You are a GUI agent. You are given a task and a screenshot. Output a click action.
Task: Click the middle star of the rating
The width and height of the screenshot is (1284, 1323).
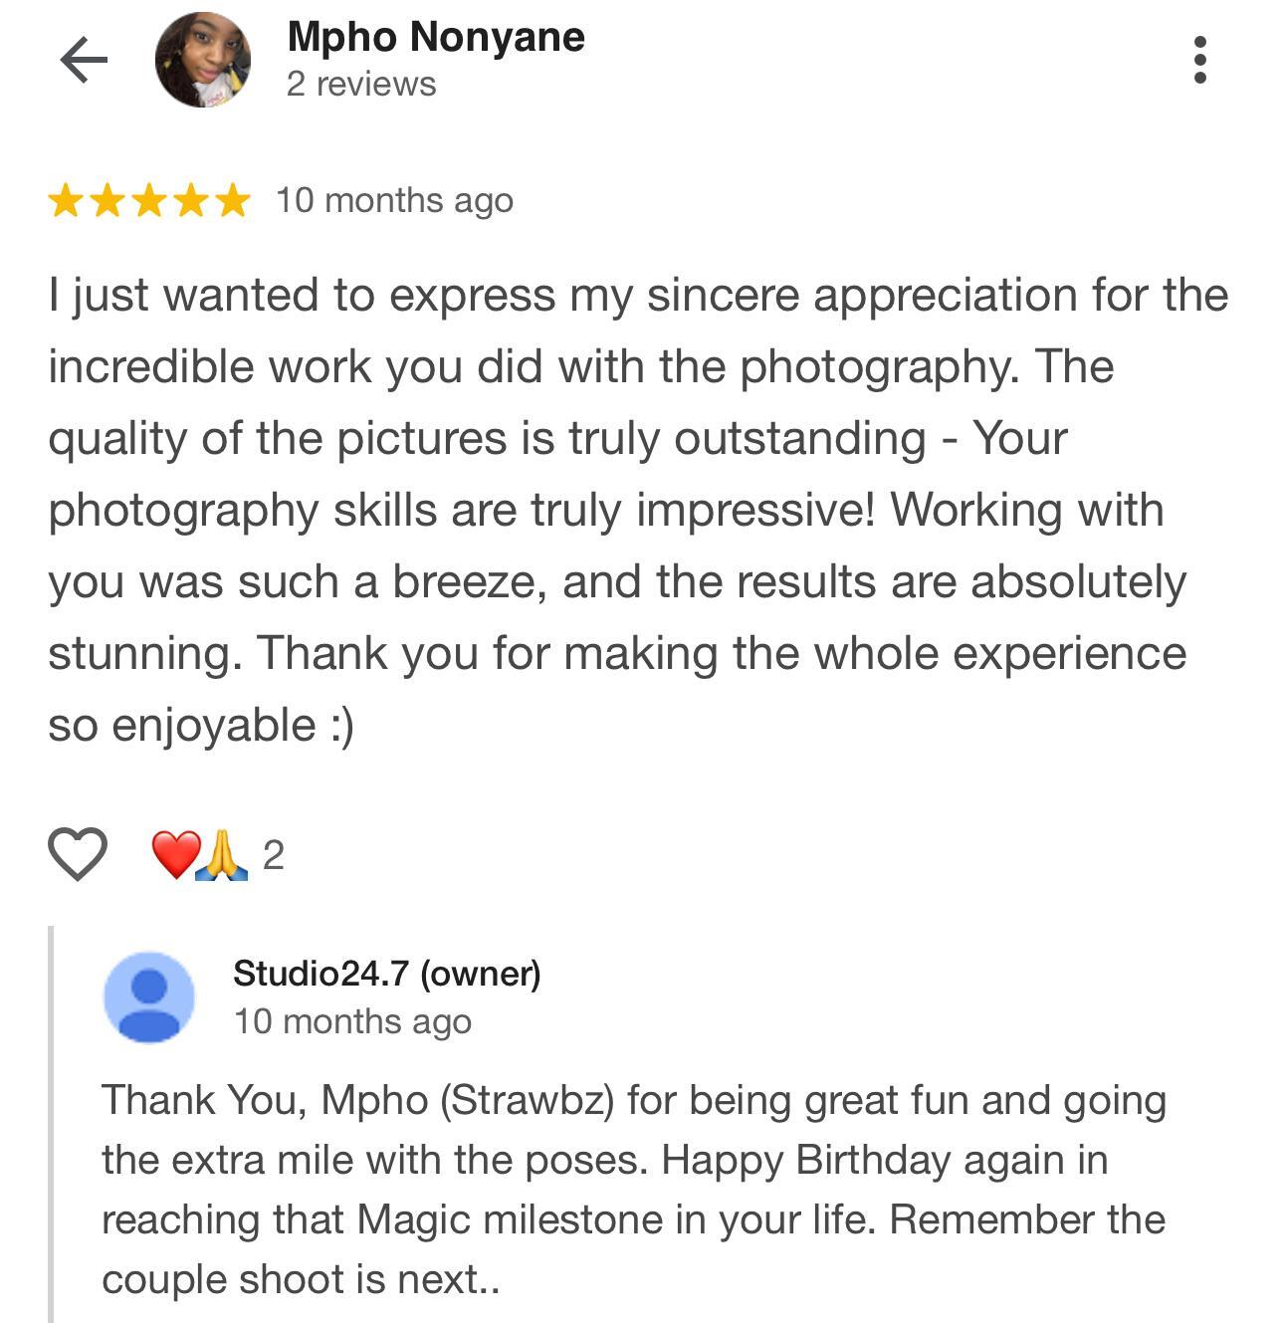tap(149, 201)
